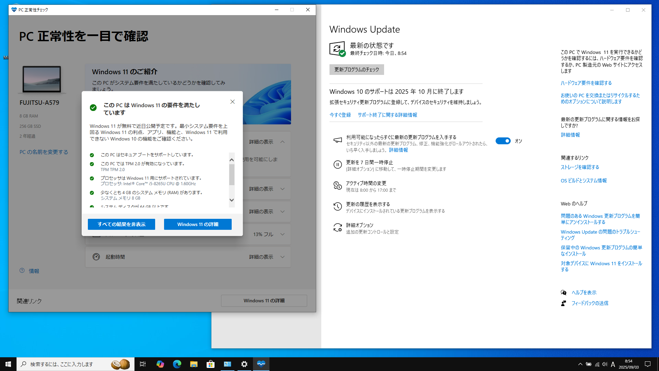Launch Microsoft Edge from taskbar

coord(177,364)
